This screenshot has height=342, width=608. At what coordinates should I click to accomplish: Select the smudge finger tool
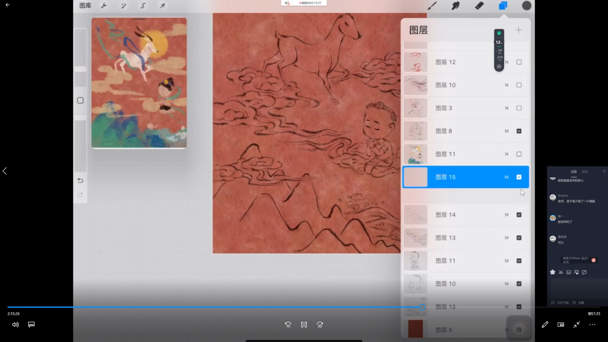coord(456,6)
